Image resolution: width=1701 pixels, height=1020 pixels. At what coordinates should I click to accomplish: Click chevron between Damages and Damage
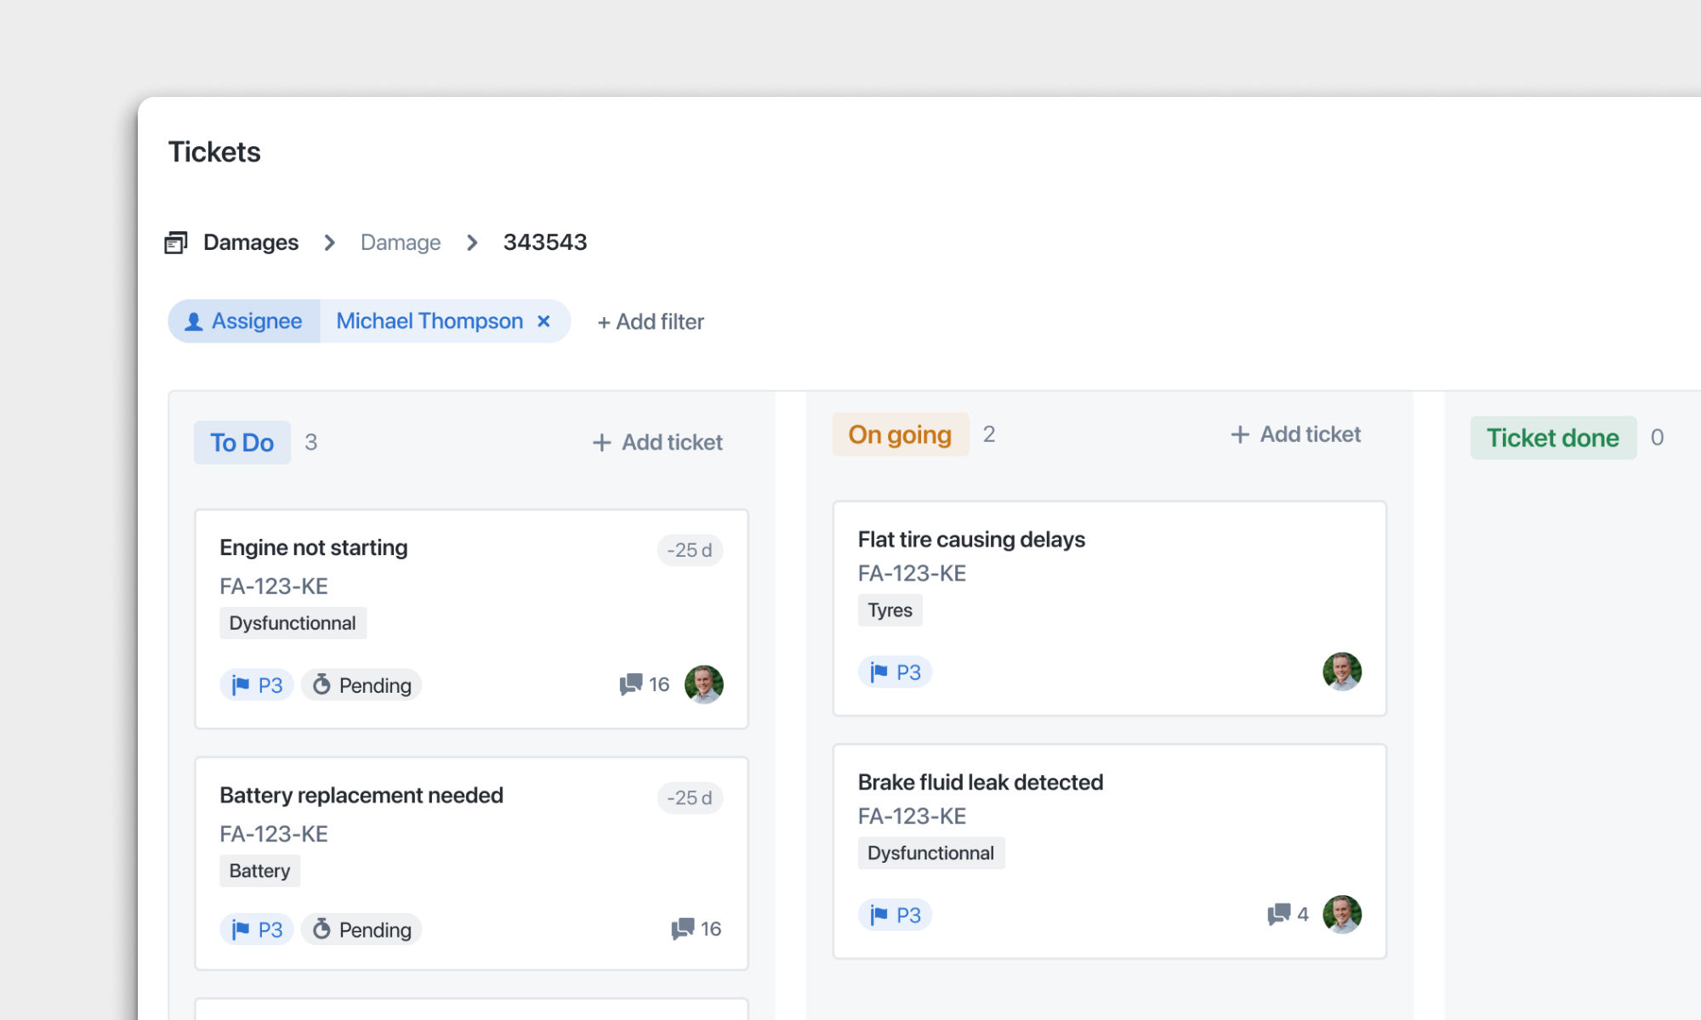click(330, 243)
